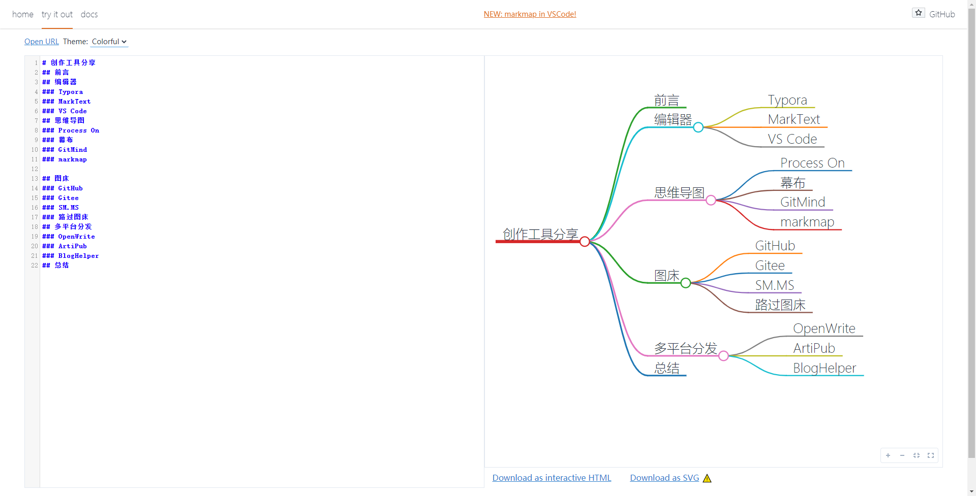
Task: Go to the home tab
Action: coord(23,14)
